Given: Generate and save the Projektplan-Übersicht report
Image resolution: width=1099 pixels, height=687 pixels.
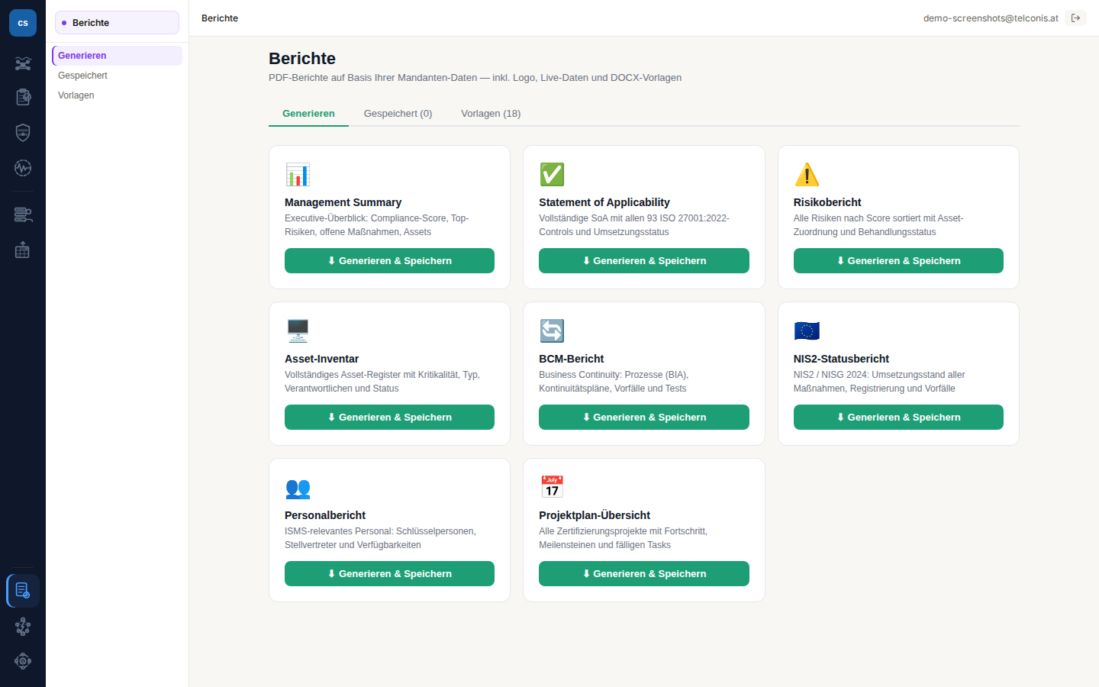Looking at the screenshot, I should pos(644,573).
